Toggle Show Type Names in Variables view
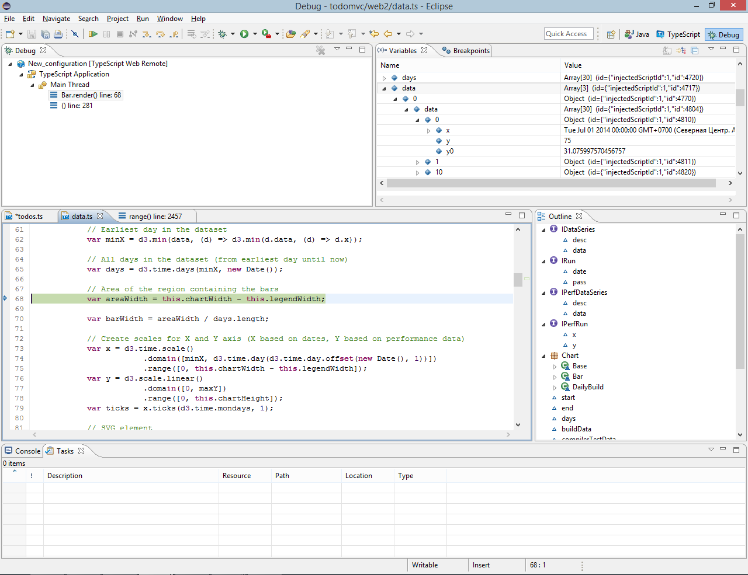The height and width of the screenshot is (575, 748). 667,50
